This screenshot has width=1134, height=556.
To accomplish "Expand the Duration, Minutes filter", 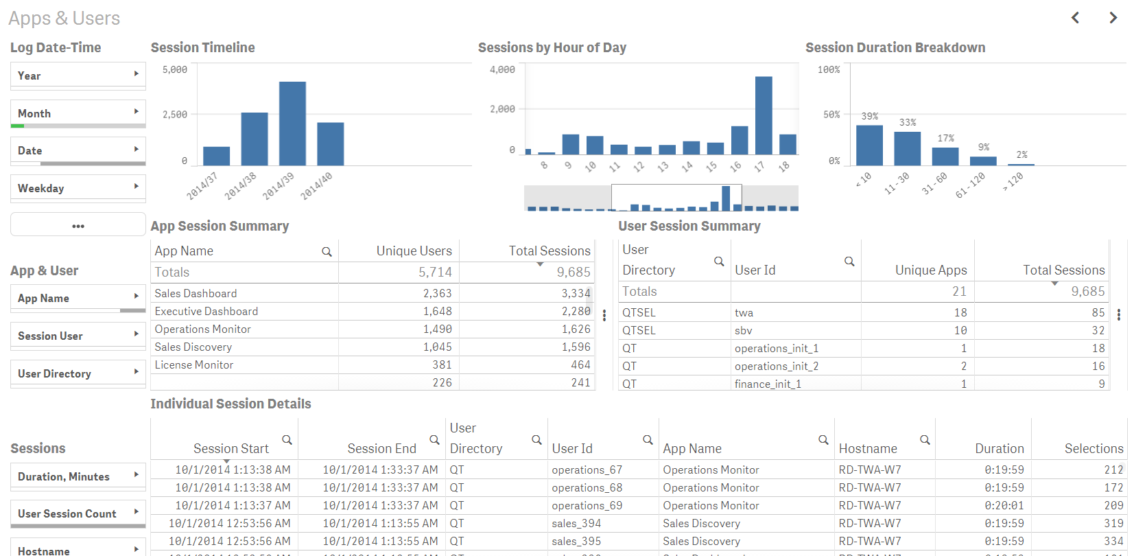I will [x=78, y=476].
